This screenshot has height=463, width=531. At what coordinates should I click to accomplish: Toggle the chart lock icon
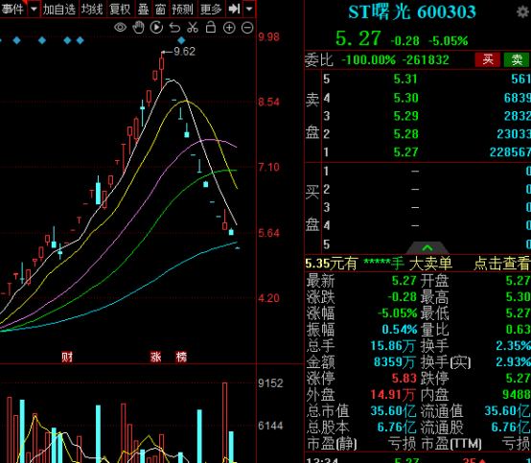211,27
